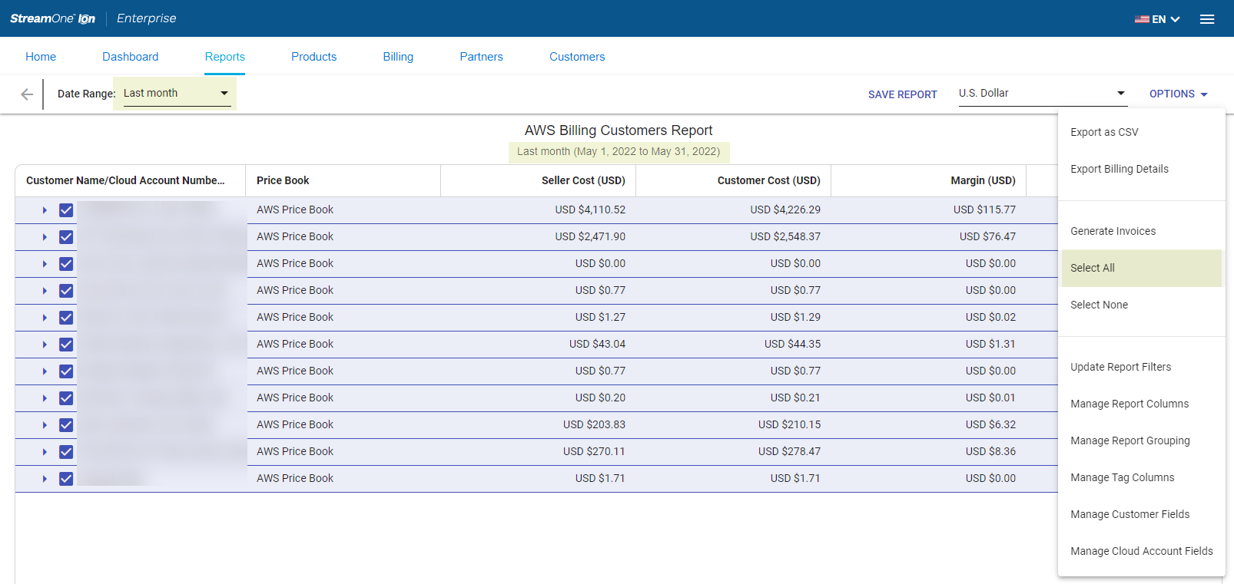The width and height of the screenshot is (1234, 584).
Task: Toggle checkbox for row with seller cost $270.11
Action: pos(66,452)
